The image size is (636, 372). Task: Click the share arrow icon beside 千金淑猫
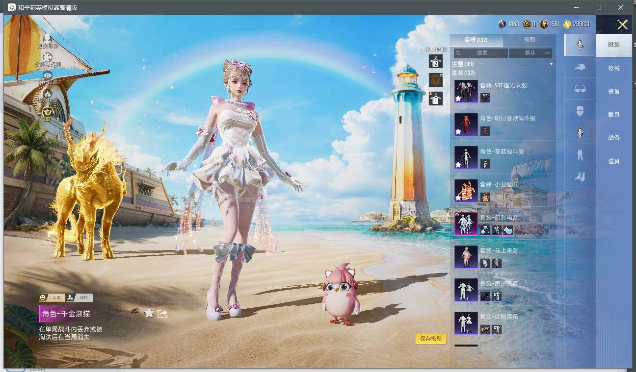tap(162, 313)
